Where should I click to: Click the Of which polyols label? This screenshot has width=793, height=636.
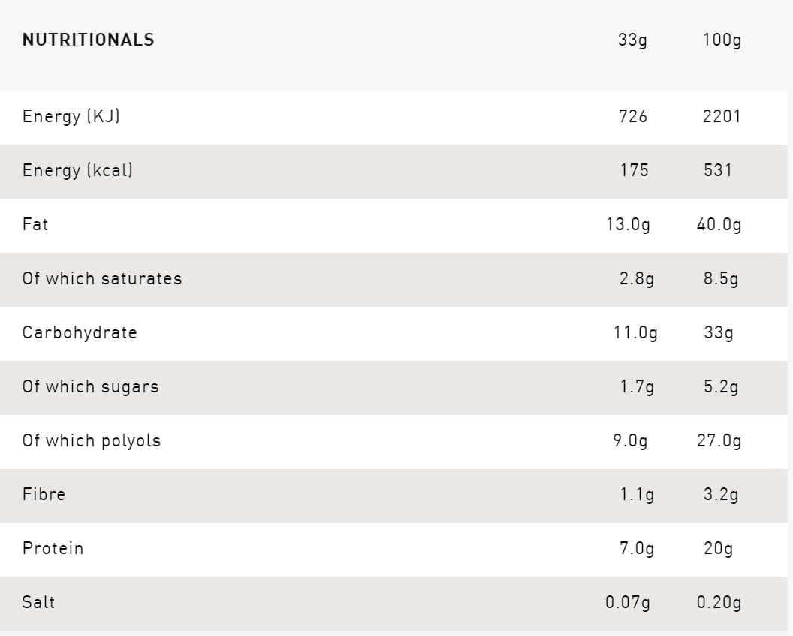coord(92,440)
